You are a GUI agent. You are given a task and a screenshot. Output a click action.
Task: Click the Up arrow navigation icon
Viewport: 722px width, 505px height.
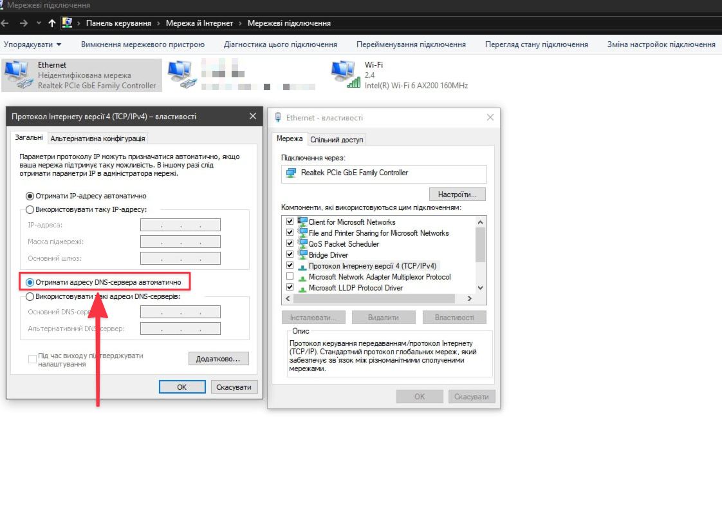(x=52, y=23)
